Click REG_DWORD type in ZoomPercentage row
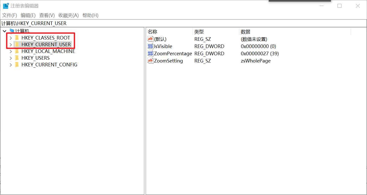This screenshot has height=195, width=367. (x=209, y=53)
